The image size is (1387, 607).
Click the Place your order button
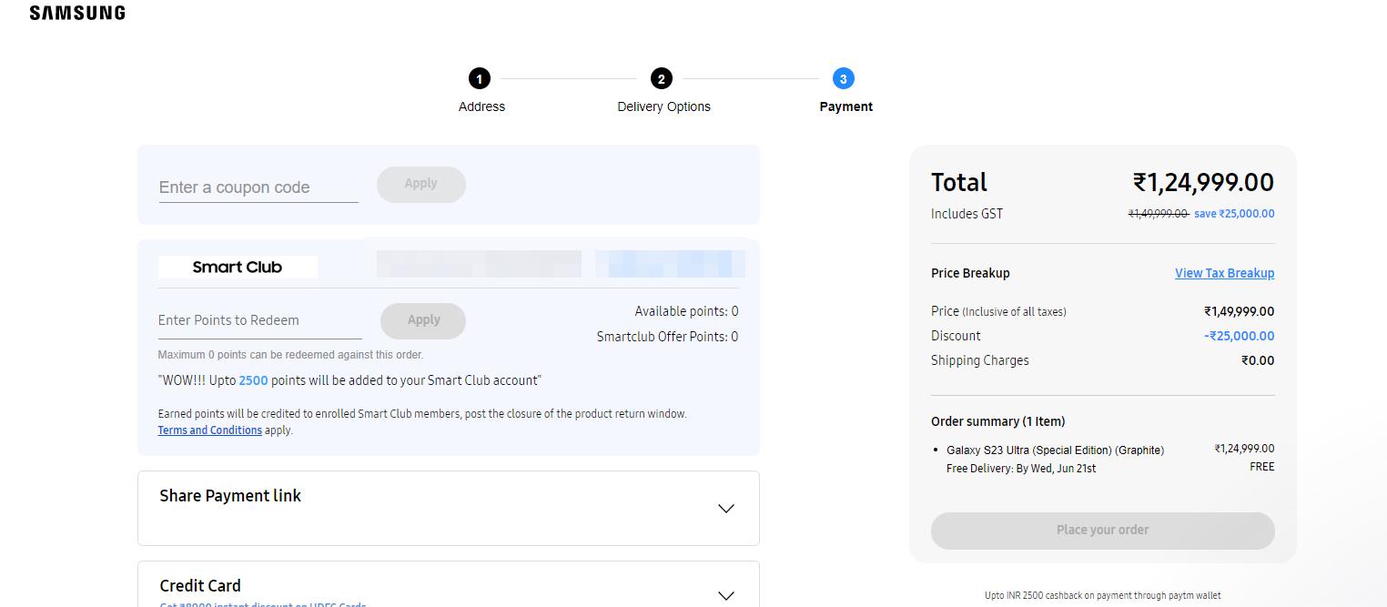(x=1102, y=531)
